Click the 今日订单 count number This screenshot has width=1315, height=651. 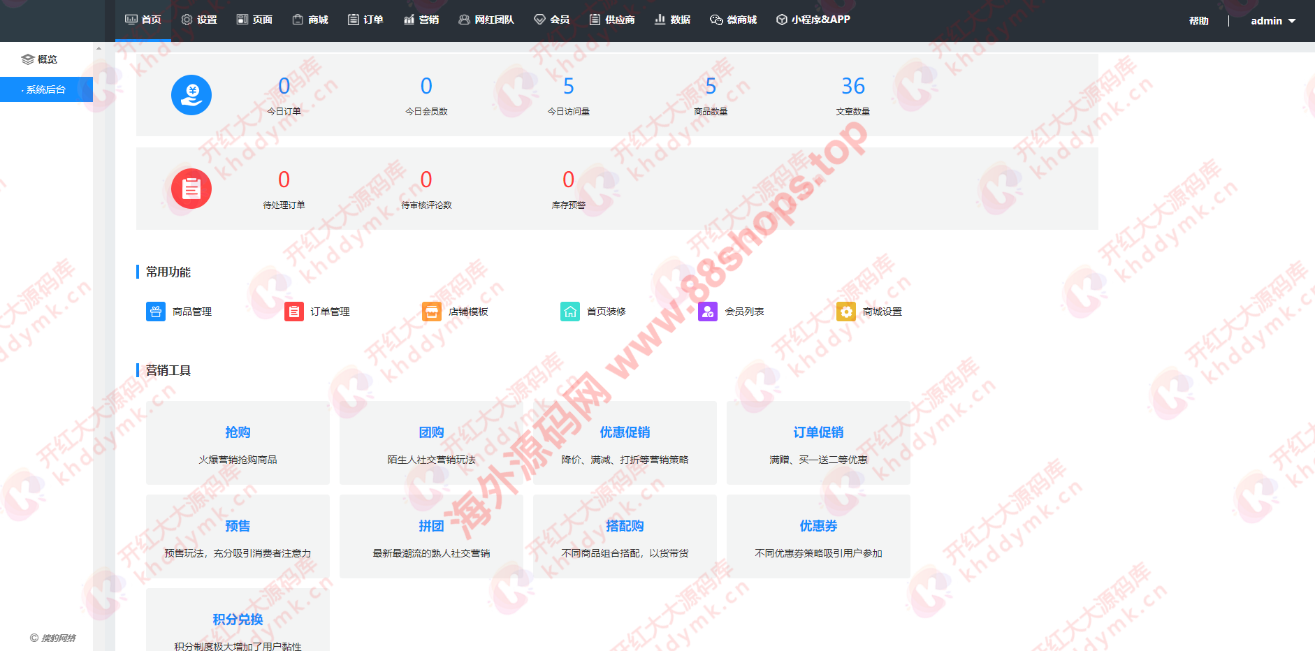tap(284, 86)
